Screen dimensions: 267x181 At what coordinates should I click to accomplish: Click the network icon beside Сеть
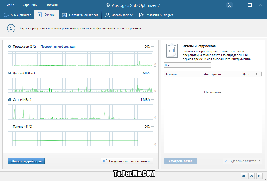point(10,100)
